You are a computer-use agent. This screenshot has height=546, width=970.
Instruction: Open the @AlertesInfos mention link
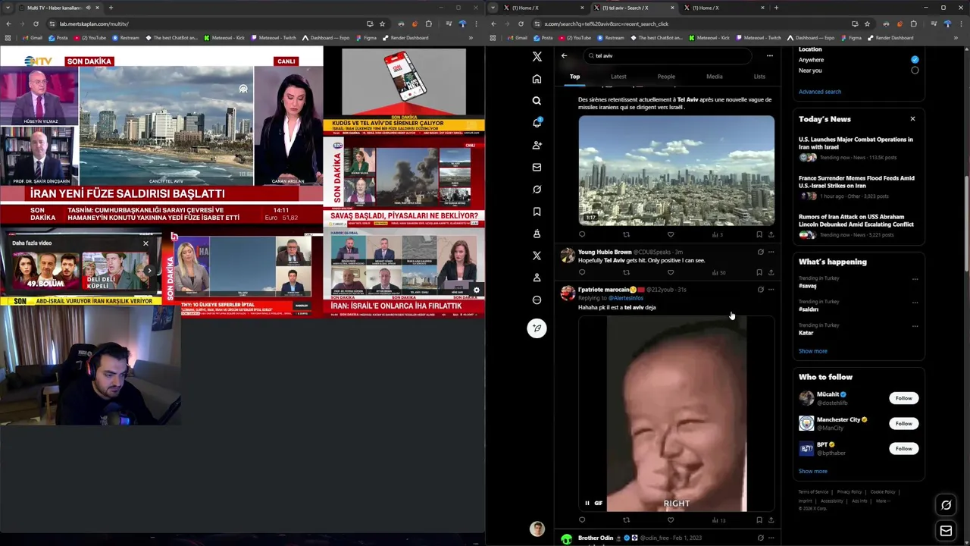click(x=625, y=298)
